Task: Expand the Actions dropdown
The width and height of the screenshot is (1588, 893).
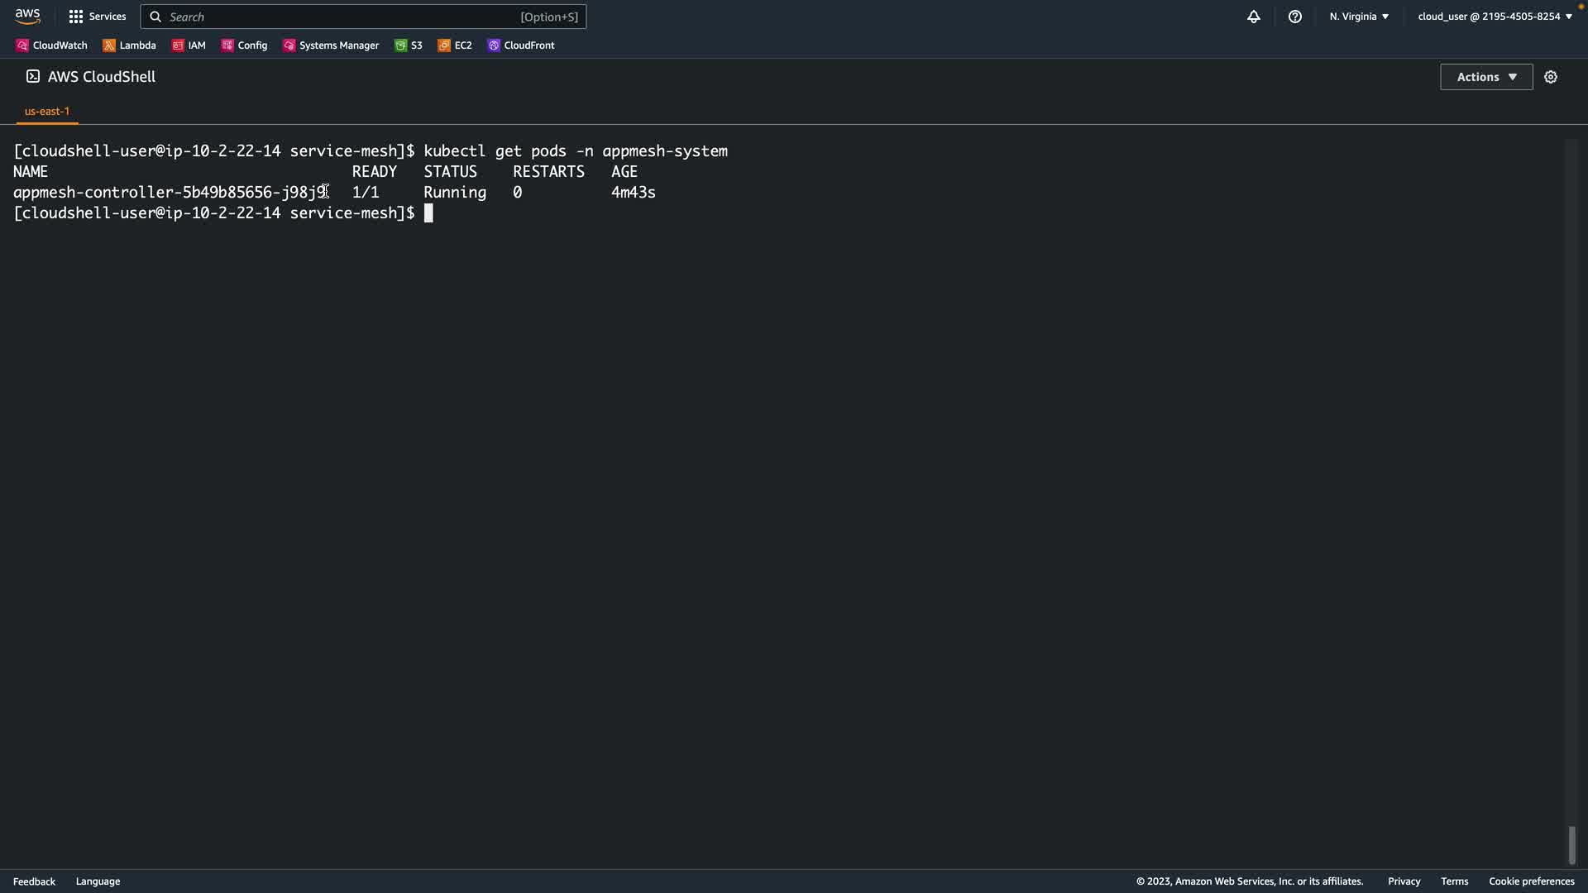Action: tap(1485, 77)
